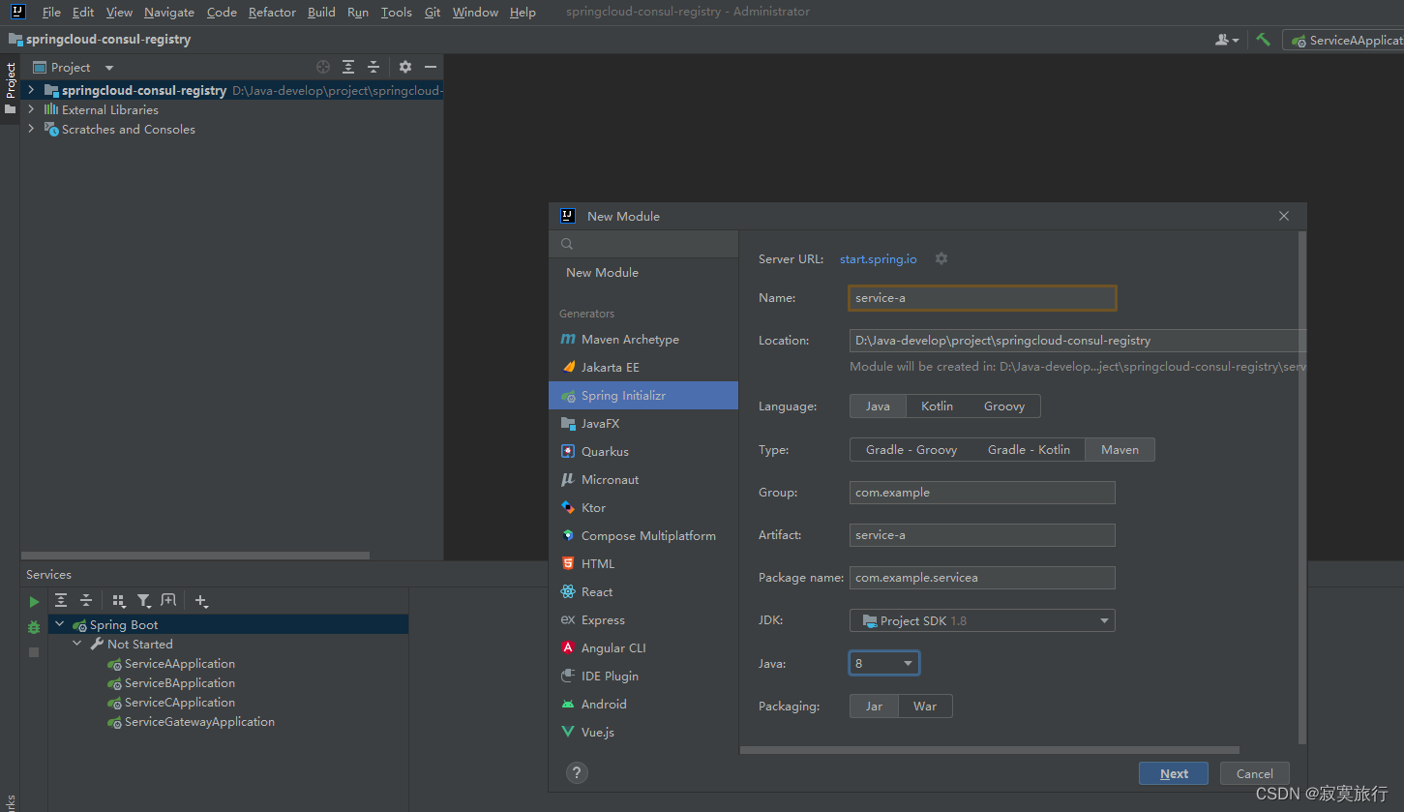Image resolution: width=1404 pixels, height=812 pixels.
Task: Open the Filter funnel in Services toolbar
Action: pos(143,600)
